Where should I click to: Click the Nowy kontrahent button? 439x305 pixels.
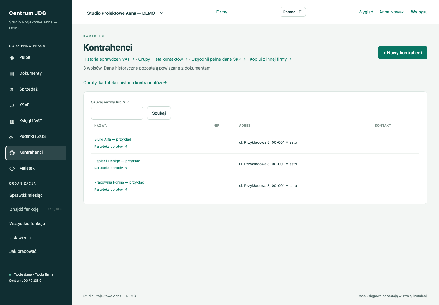(x=402, y=53)
